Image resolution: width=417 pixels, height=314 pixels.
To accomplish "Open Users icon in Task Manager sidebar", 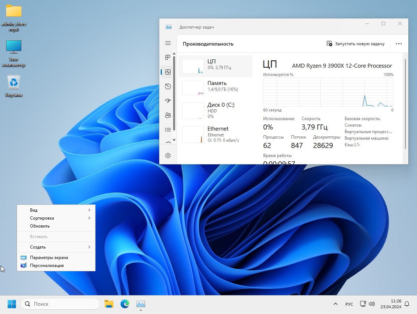I will 168,115.
